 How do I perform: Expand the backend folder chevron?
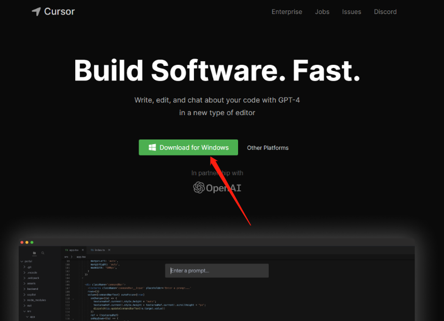[24, 289]
